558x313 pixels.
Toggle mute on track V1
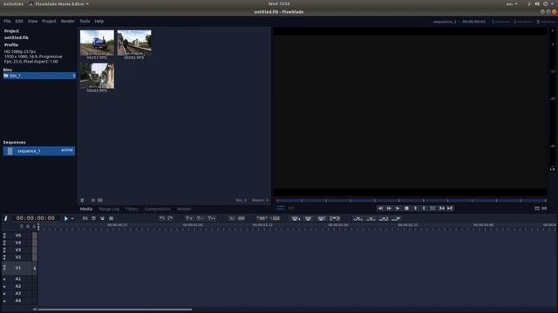pos(4,268)
